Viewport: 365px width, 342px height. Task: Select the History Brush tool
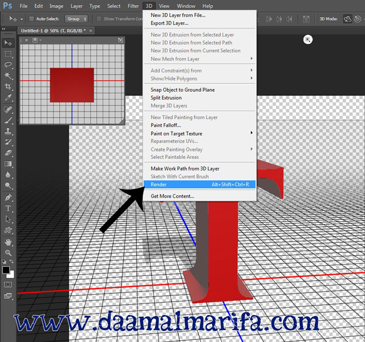click(x=8, y=142)
